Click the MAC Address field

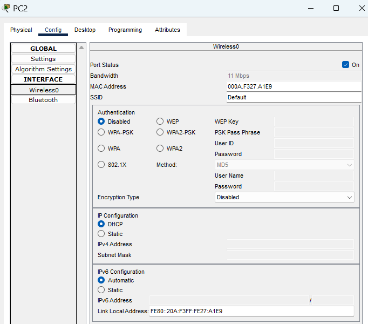294,86
